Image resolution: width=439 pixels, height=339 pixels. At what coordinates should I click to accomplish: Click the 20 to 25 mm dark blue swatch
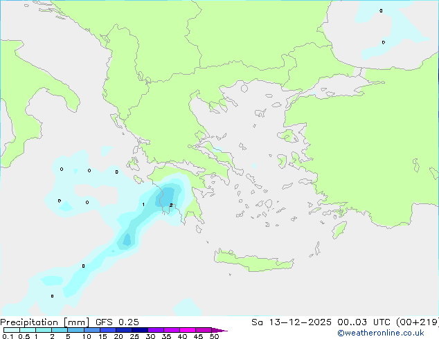coord(124,330)
